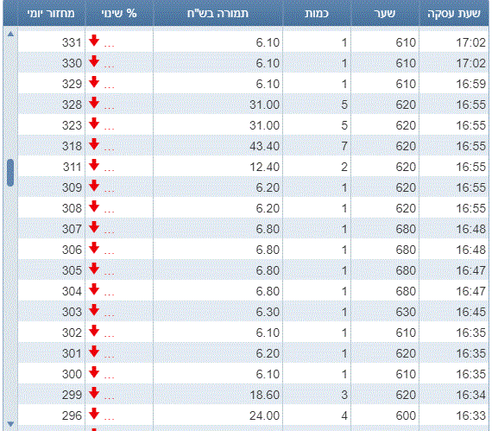This screenshot has width=498, height=431.
Task: Sort by שעת עסקה column header
Action: pyautogui.click(x=454, y=13)
